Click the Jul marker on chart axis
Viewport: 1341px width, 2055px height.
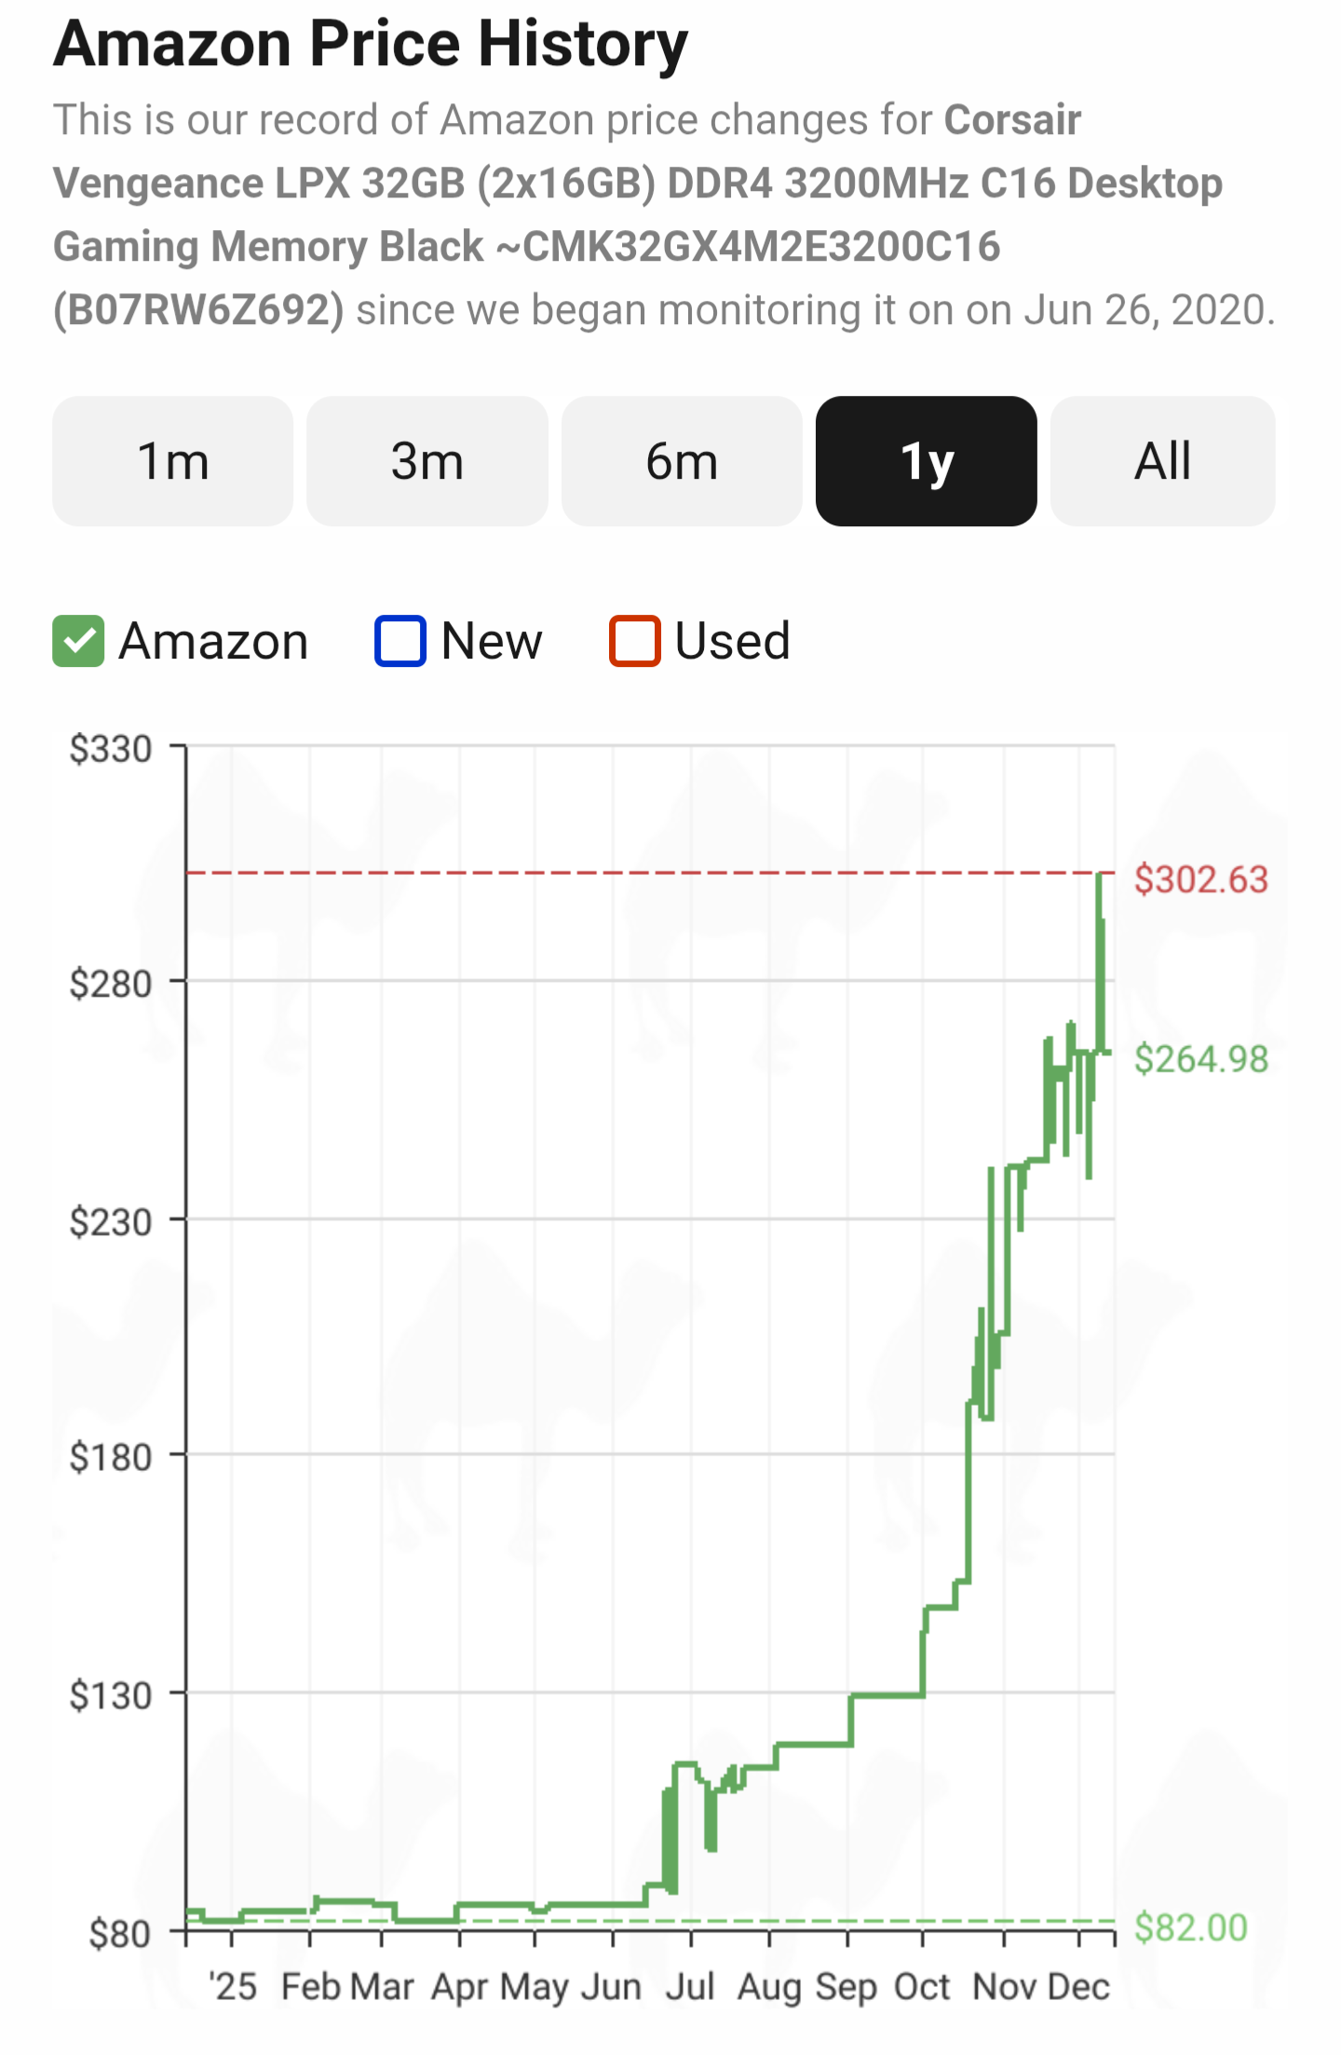[x=690, y=1986]
